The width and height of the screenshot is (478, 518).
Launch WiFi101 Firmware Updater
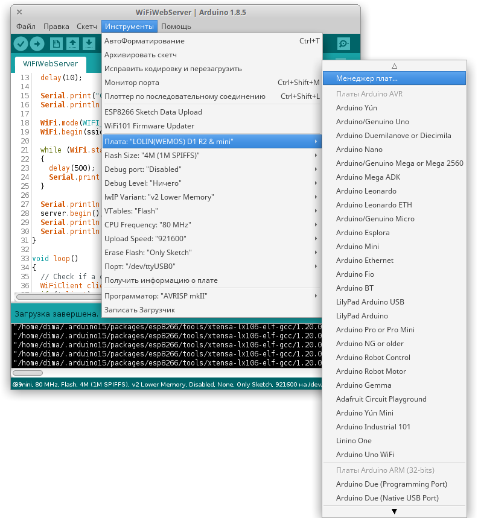point(212,126)
